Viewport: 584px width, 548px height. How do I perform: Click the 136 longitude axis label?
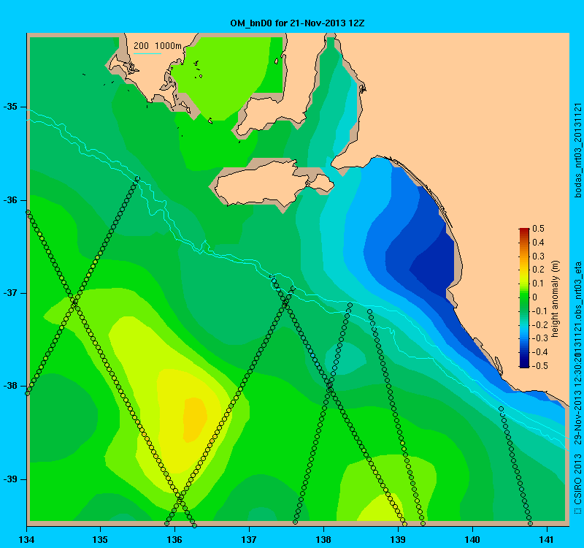click(174, 539)
